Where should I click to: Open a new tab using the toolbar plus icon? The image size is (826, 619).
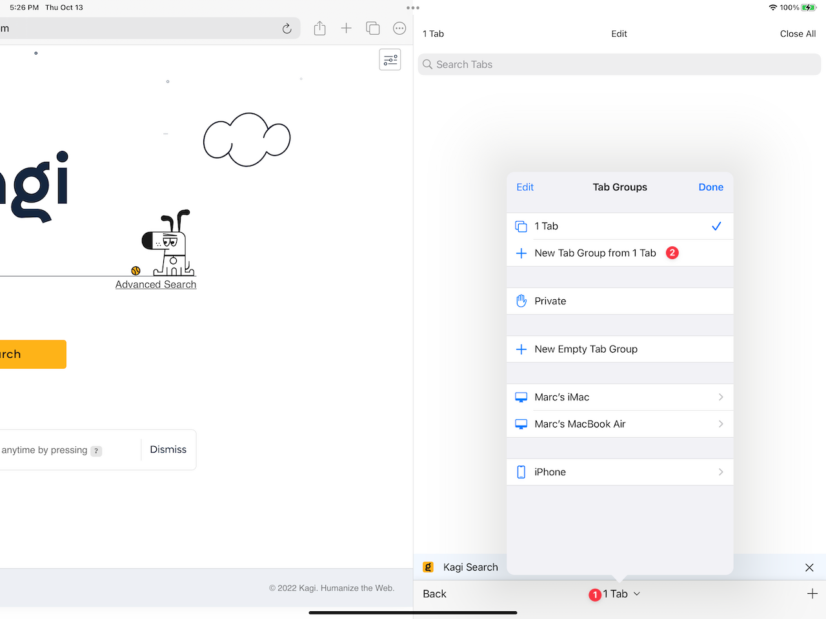(347, 28)
